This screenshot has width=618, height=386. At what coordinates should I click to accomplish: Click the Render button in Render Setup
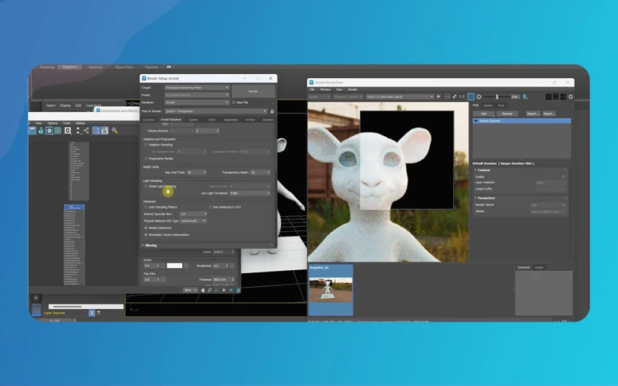253,91
